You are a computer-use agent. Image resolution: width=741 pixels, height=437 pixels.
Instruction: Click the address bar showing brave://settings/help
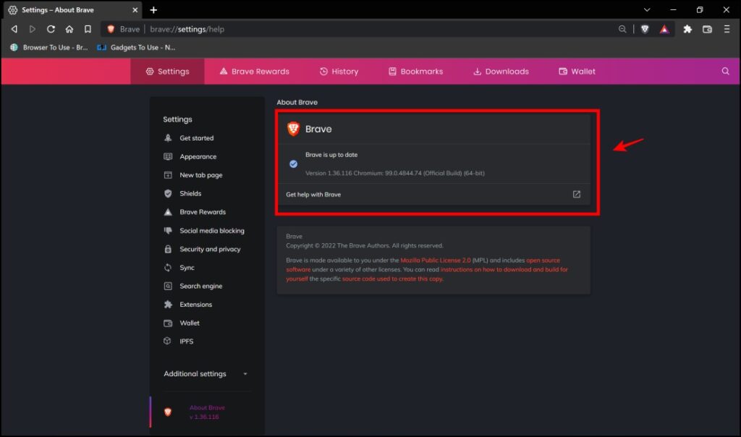(x=359, y=29)
